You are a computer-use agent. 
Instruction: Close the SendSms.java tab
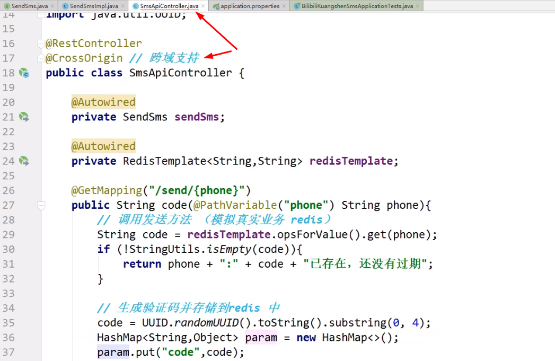(x=52, y=6)
